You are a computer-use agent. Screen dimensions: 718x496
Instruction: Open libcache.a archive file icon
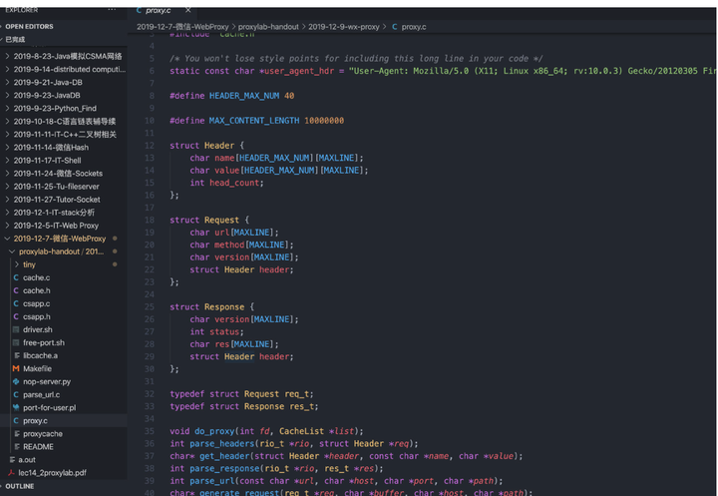coord(17,355)
